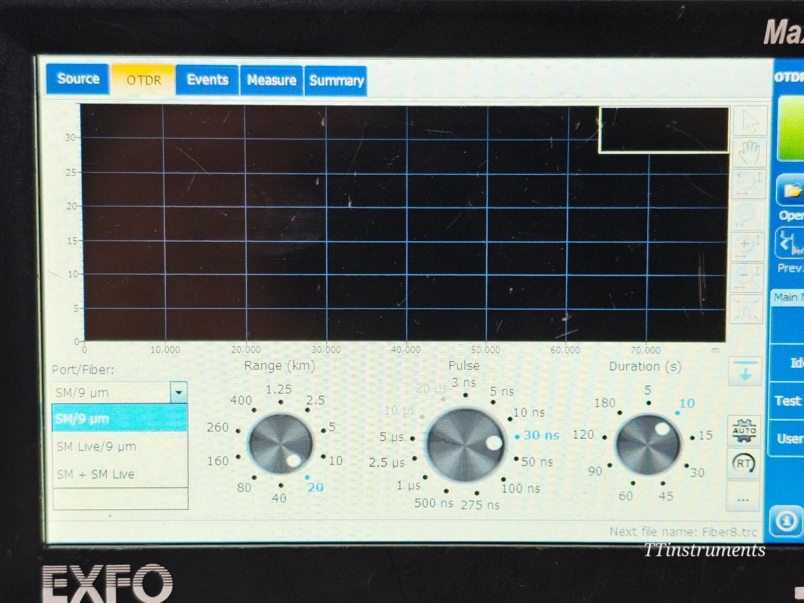Set Pulse dial to 3 ns
The height and width of the screenshot is (603, 804).
(x=464, y=383)
